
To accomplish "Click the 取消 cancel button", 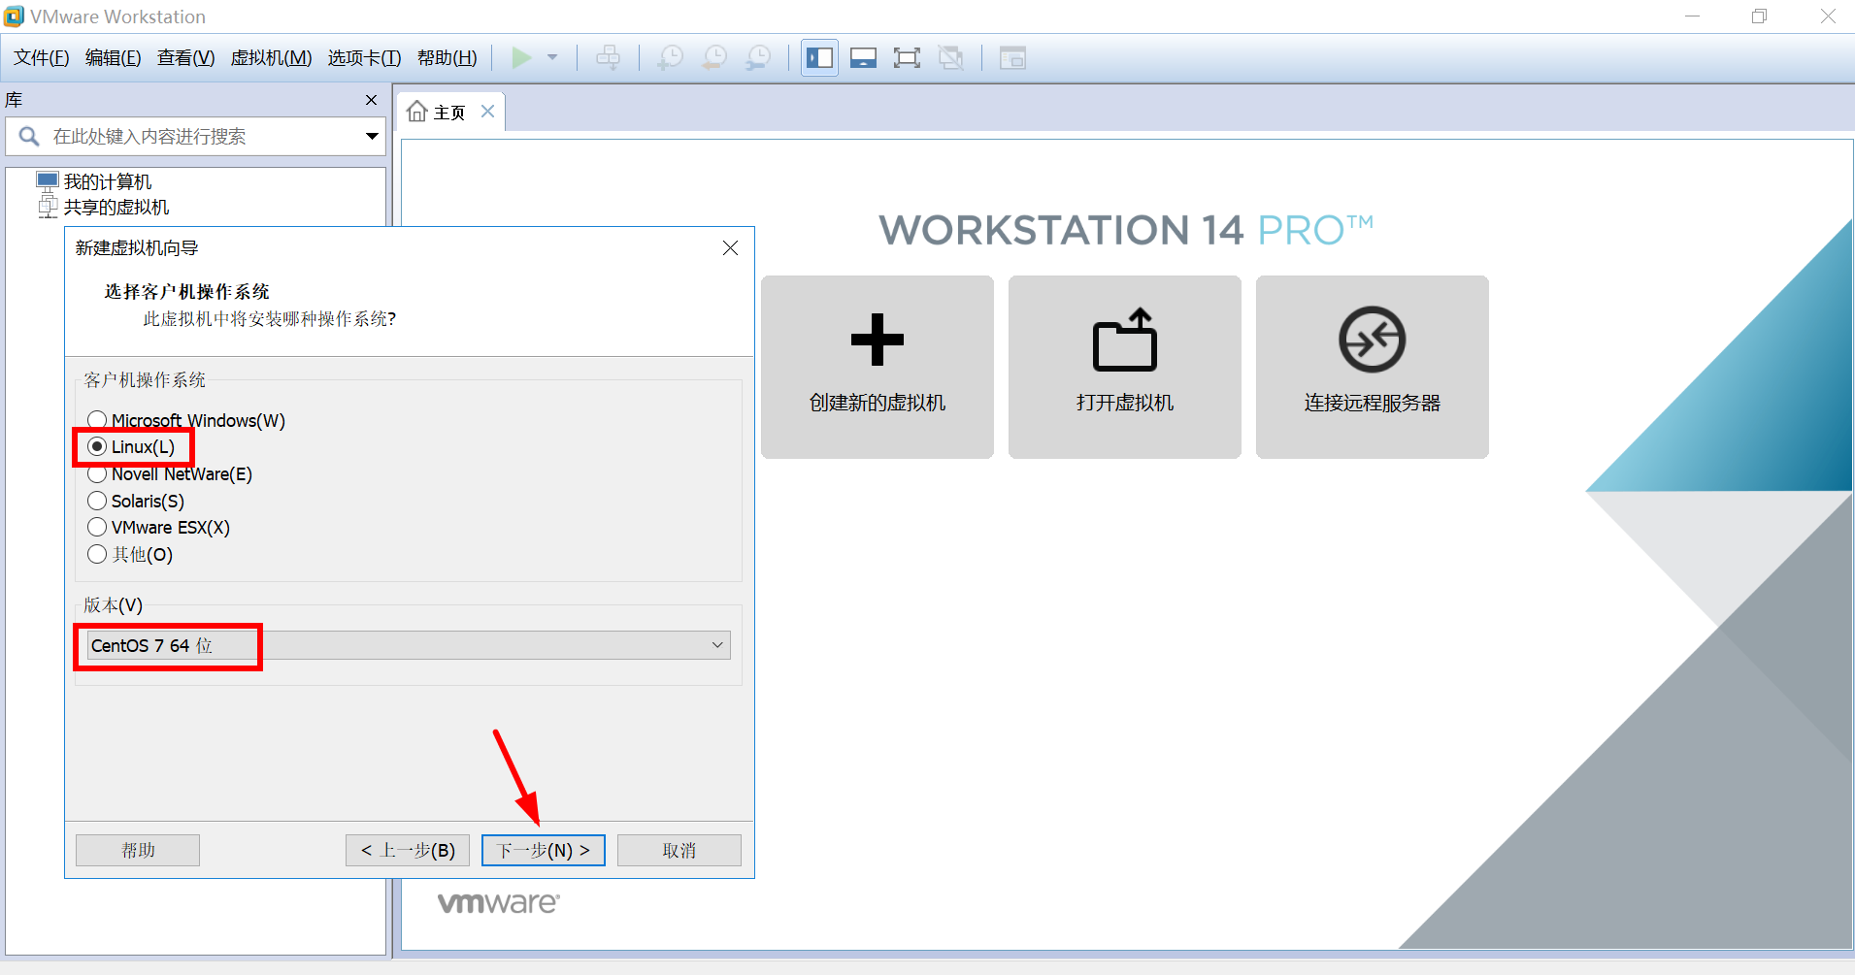I will 679,850.
